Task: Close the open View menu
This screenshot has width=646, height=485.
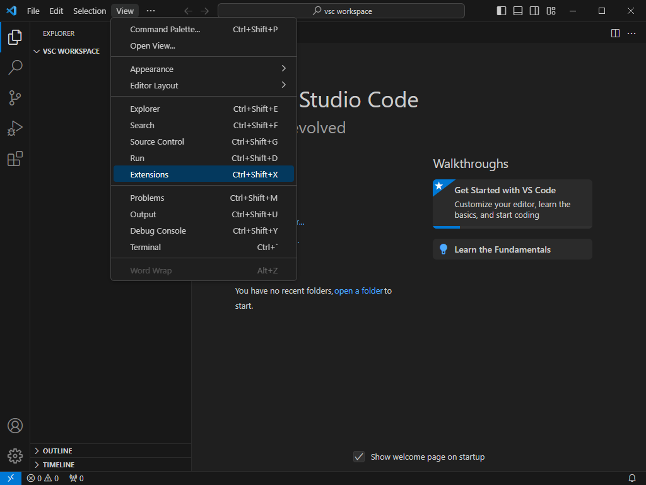Action: tap(125, 11)
